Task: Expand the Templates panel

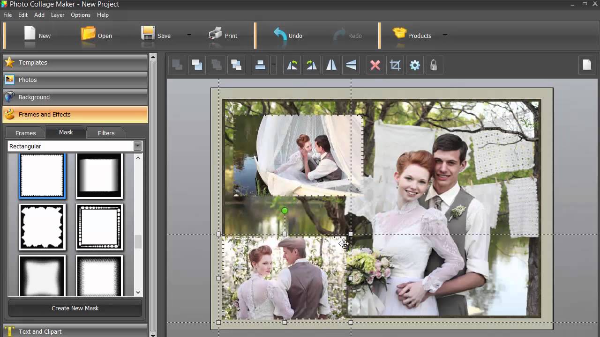Action: pos(75,63)
